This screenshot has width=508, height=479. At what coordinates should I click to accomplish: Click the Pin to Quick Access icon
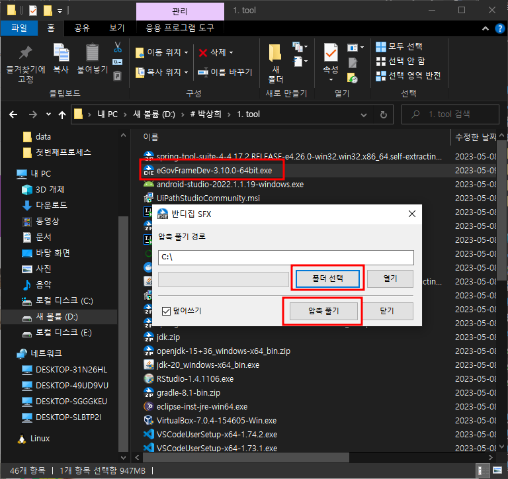coord(26,53)
